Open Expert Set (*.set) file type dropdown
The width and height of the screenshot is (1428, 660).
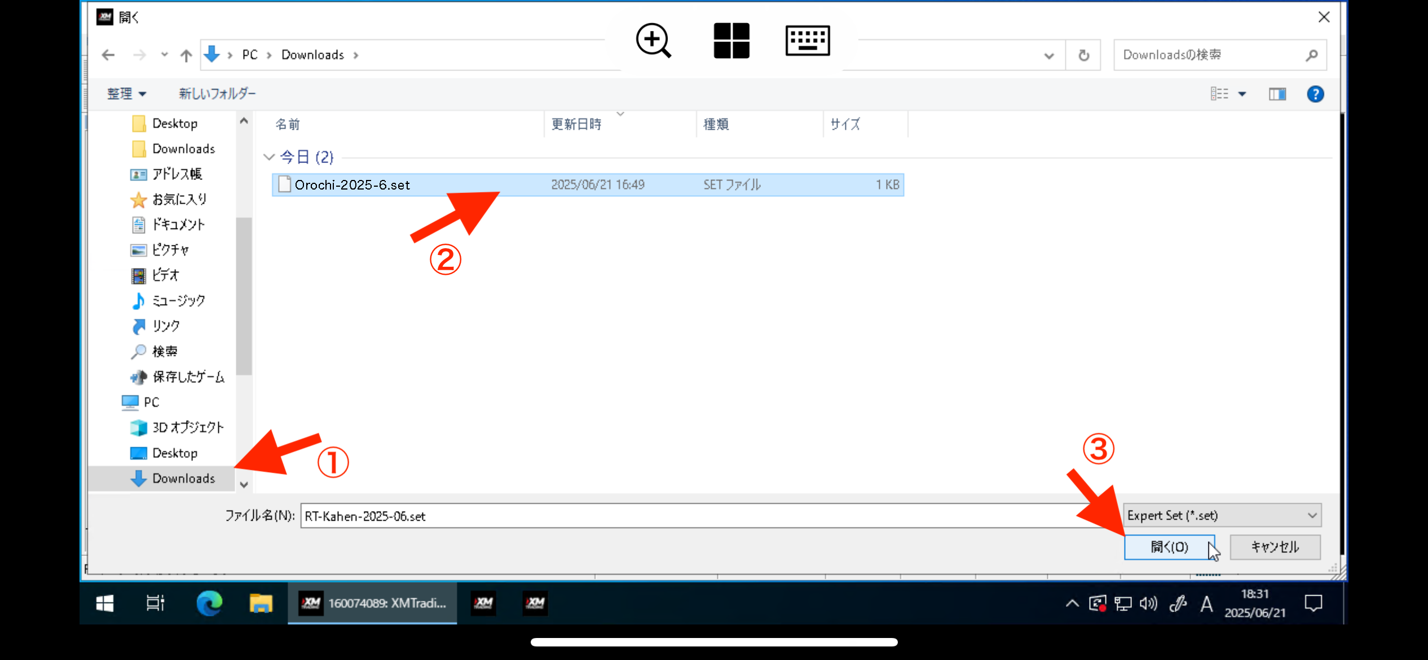pos(1222,515)
